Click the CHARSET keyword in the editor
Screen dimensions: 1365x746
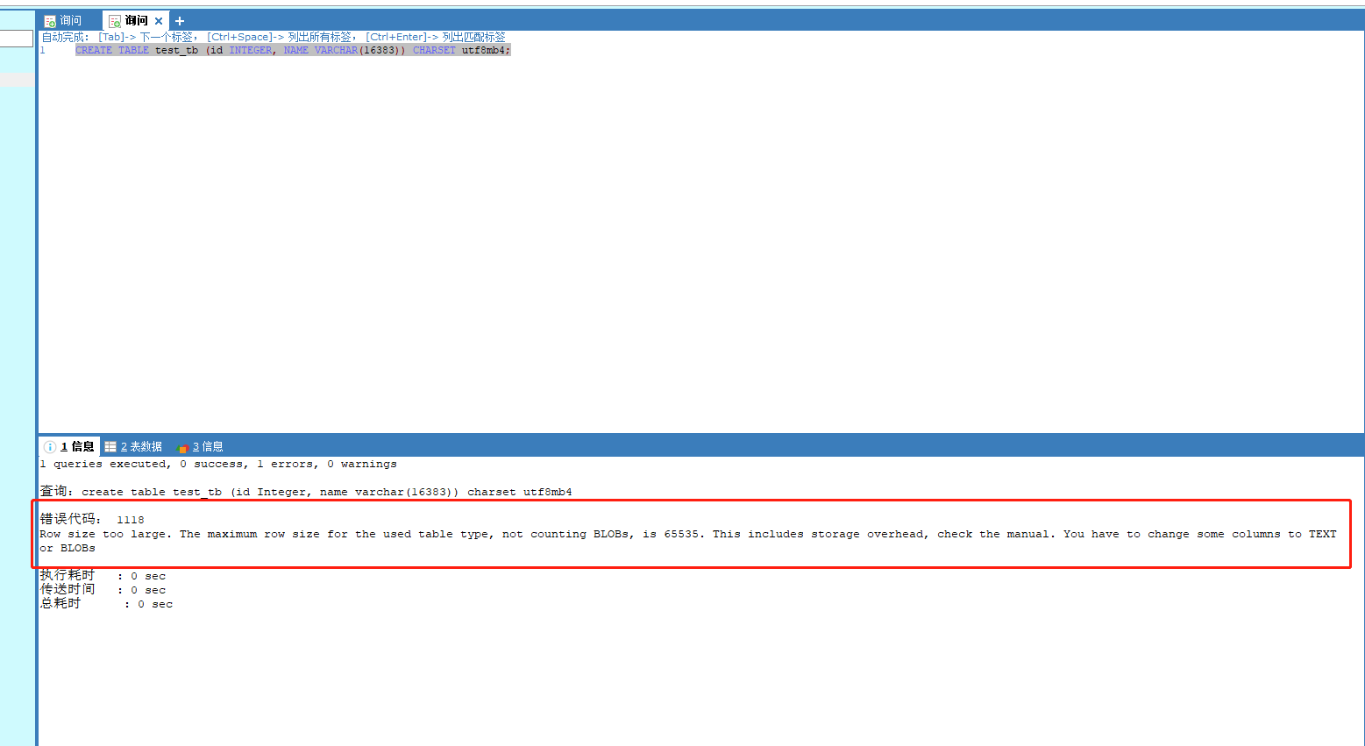coord(434,51)
